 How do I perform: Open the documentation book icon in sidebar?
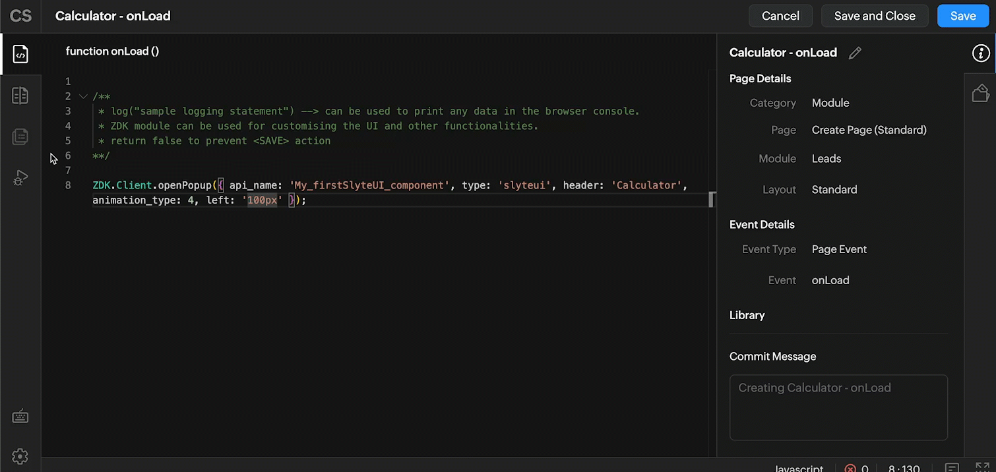point(20,96)
